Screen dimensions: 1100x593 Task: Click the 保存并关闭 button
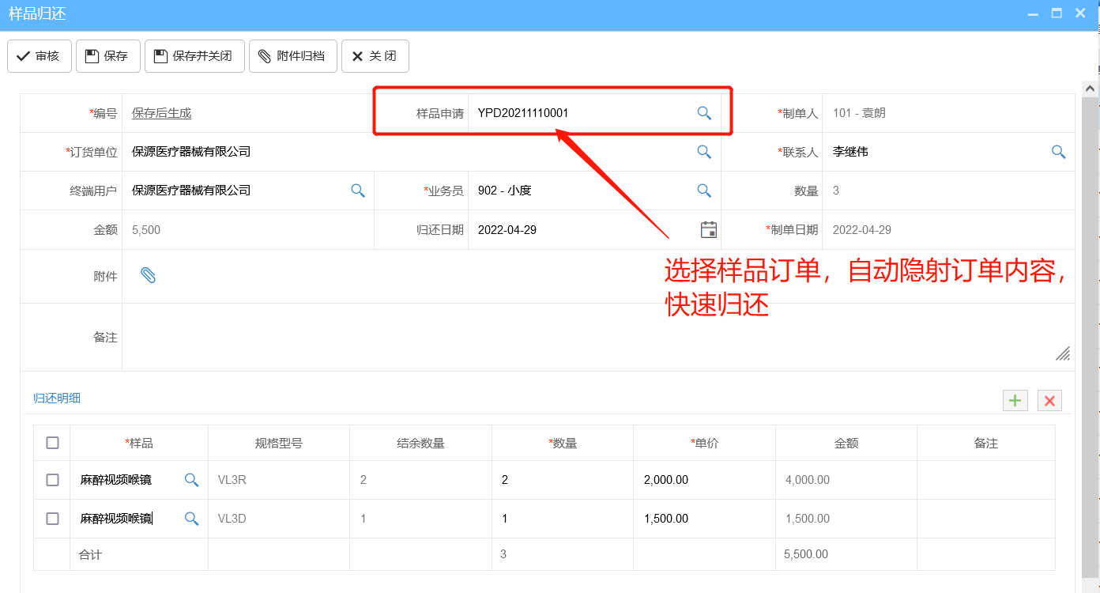194,55
